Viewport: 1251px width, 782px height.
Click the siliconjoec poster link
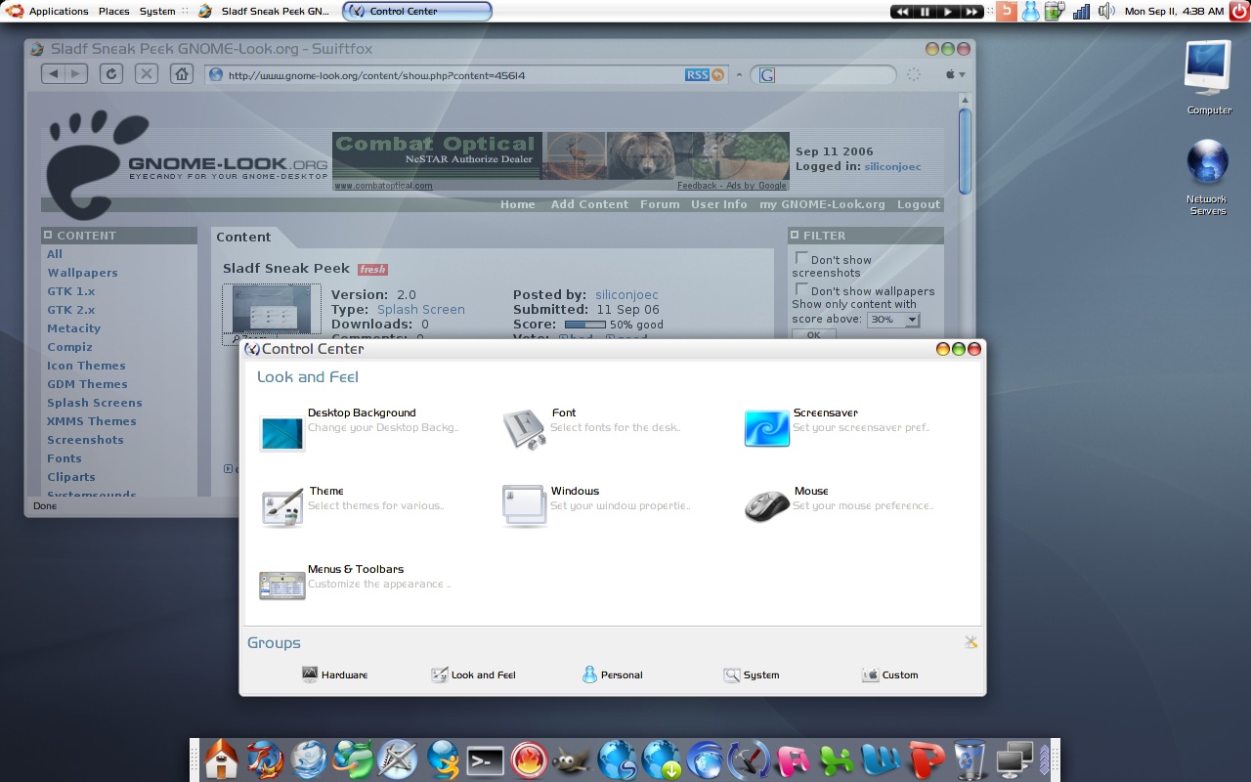[x=626, y=294]
